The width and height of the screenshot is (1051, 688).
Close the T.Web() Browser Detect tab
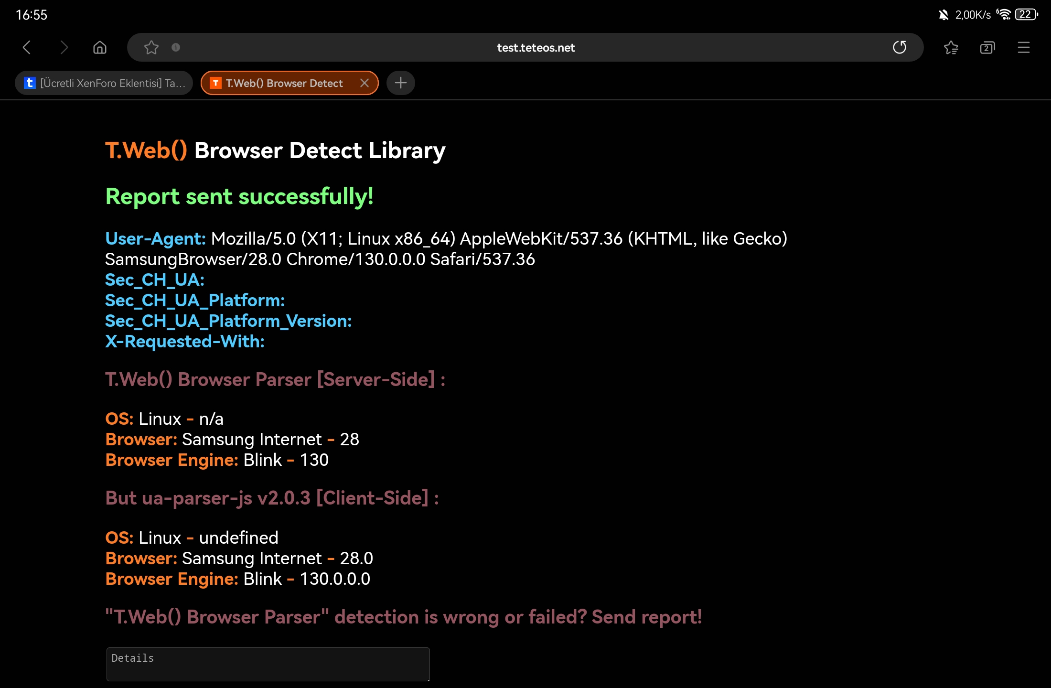click(365, 83)
